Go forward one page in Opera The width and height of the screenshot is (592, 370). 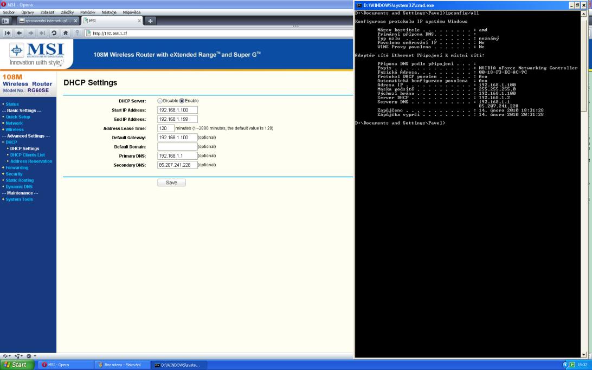click(31, 33)
